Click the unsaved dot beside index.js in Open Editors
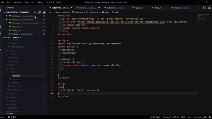Image resolution: width=212 pixels, height=119 pixels. pyautogui.click(x=7, y=20)
